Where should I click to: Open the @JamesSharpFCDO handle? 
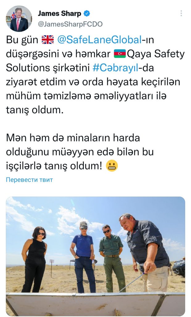(70, 24)
